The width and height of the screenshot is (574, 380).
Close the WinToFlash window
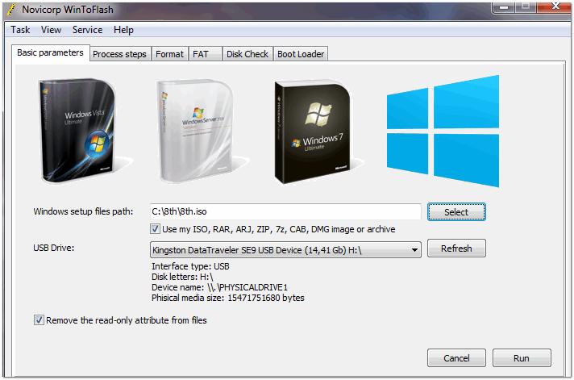[x=555, y=6]
